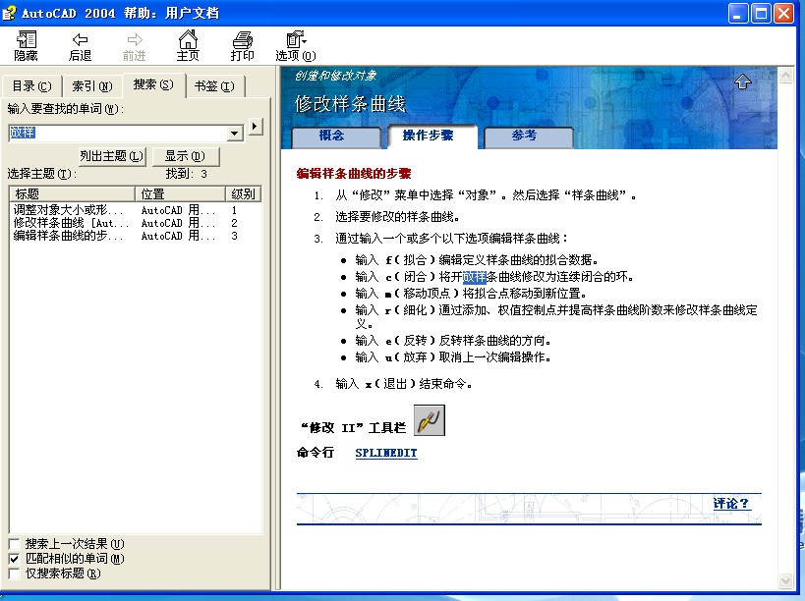Uncheck 匹配相似的单词 checkbox

point(15,559)
